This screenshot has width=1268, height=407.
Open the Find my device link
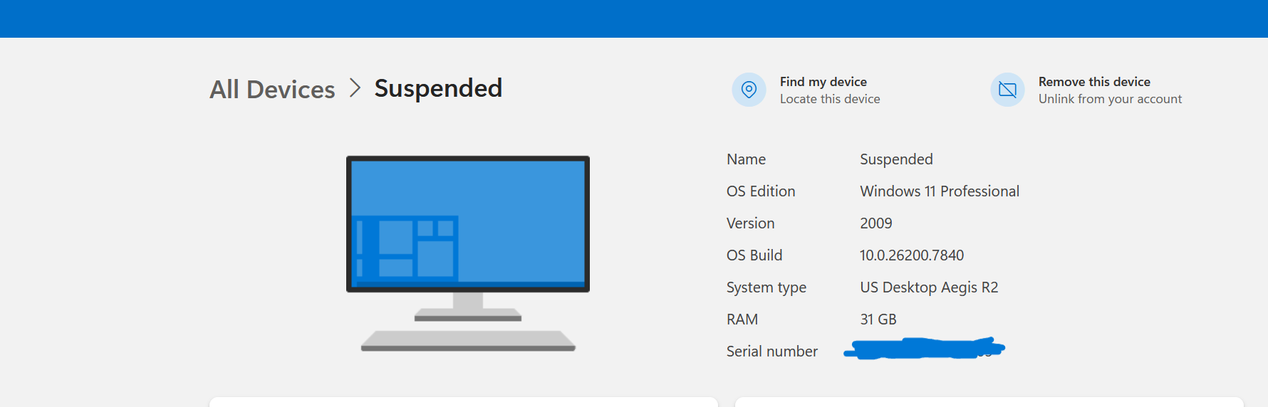tap(823, 82)
